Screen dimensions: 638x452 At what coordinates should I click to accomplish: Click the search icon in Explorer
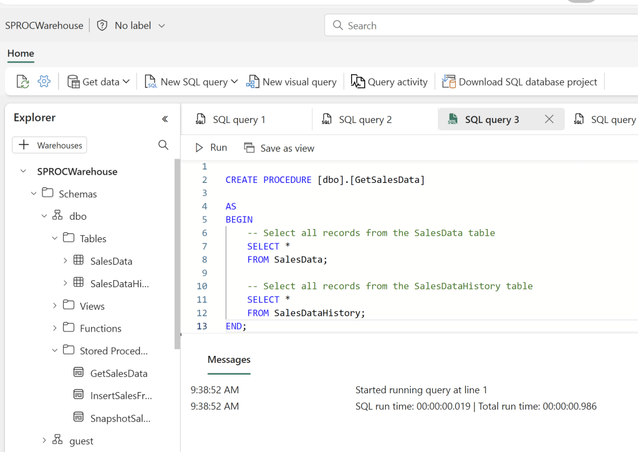163,145
